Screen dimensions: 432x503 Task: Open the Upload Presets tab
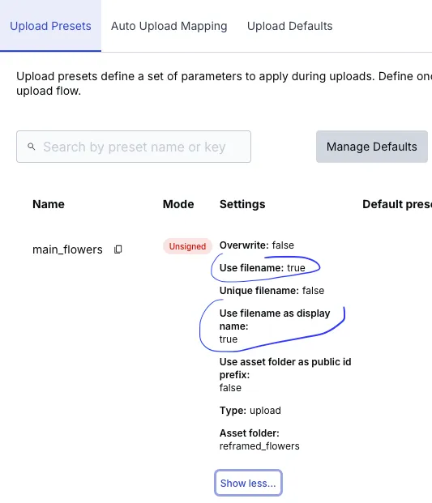(50, 26)
